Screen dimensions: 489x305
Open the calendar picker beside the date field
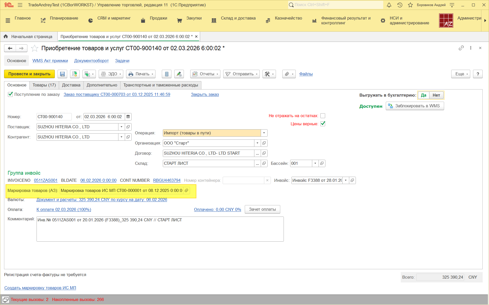pyautogui.click(x=128, y=117)
